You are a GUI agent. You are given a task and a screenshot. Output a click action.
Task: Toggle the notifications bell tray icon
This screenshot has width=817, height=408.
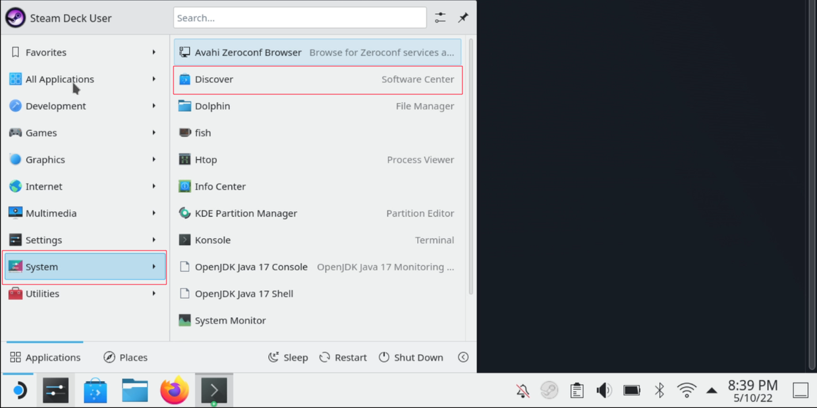522,391
